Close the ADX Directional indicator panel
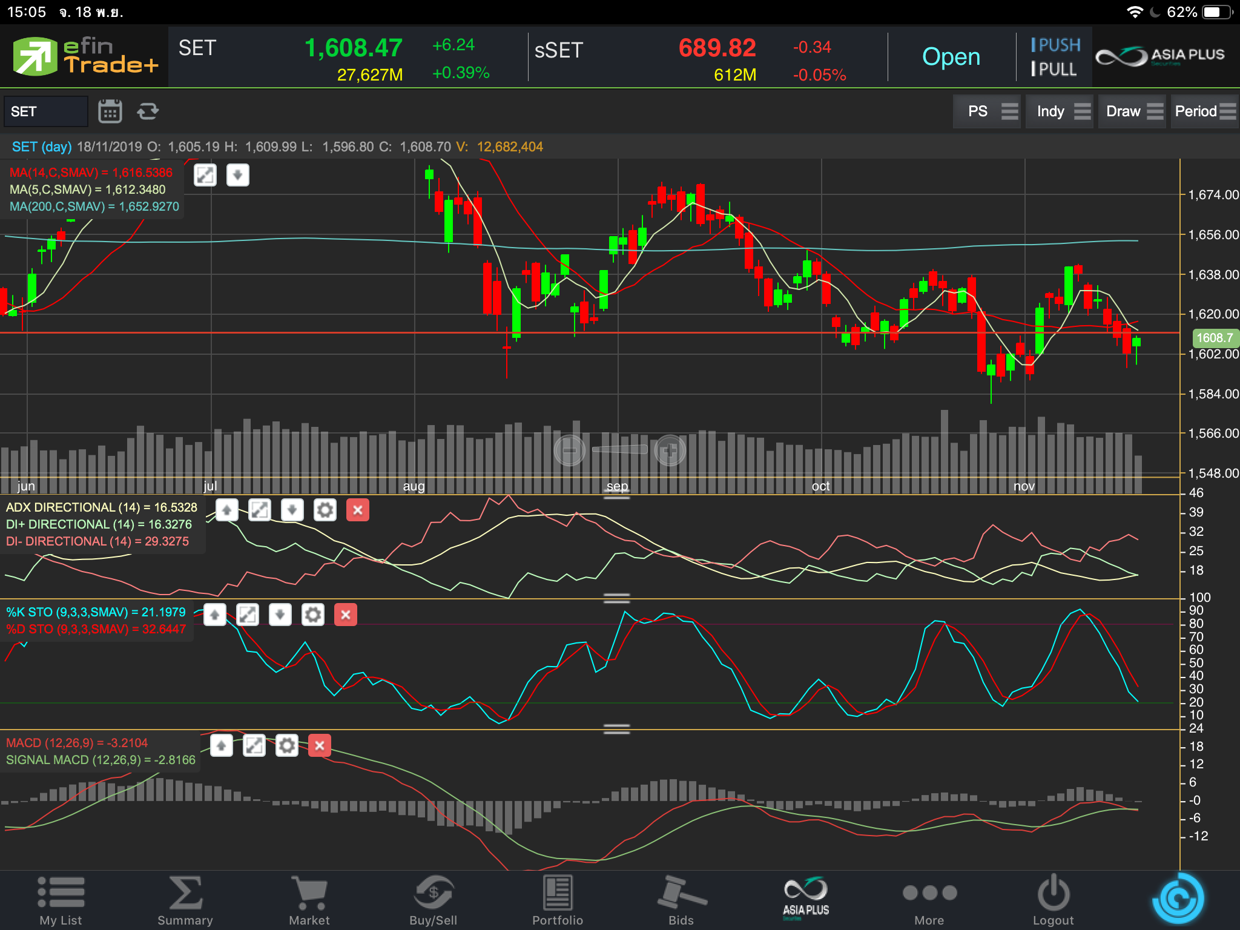Image resolution: width=1240 pixels, height=930 pixels. 358,510
